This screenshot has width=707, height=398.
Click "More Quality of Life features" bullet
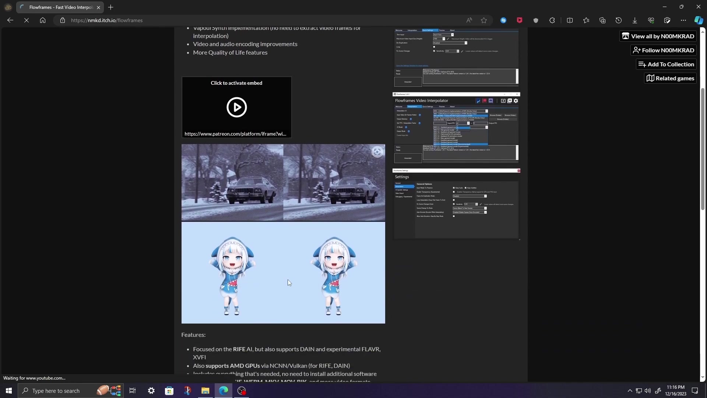point(230,53)
